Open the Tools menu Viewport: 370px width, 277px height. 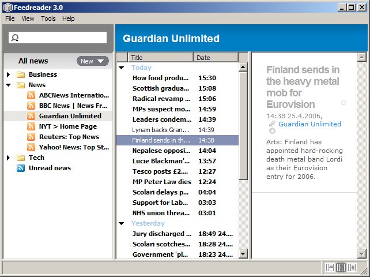pos(48,18)
